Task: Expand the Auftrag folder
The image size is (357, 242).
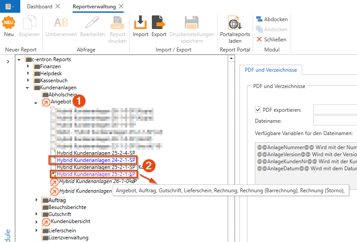Action: [37, 200]
